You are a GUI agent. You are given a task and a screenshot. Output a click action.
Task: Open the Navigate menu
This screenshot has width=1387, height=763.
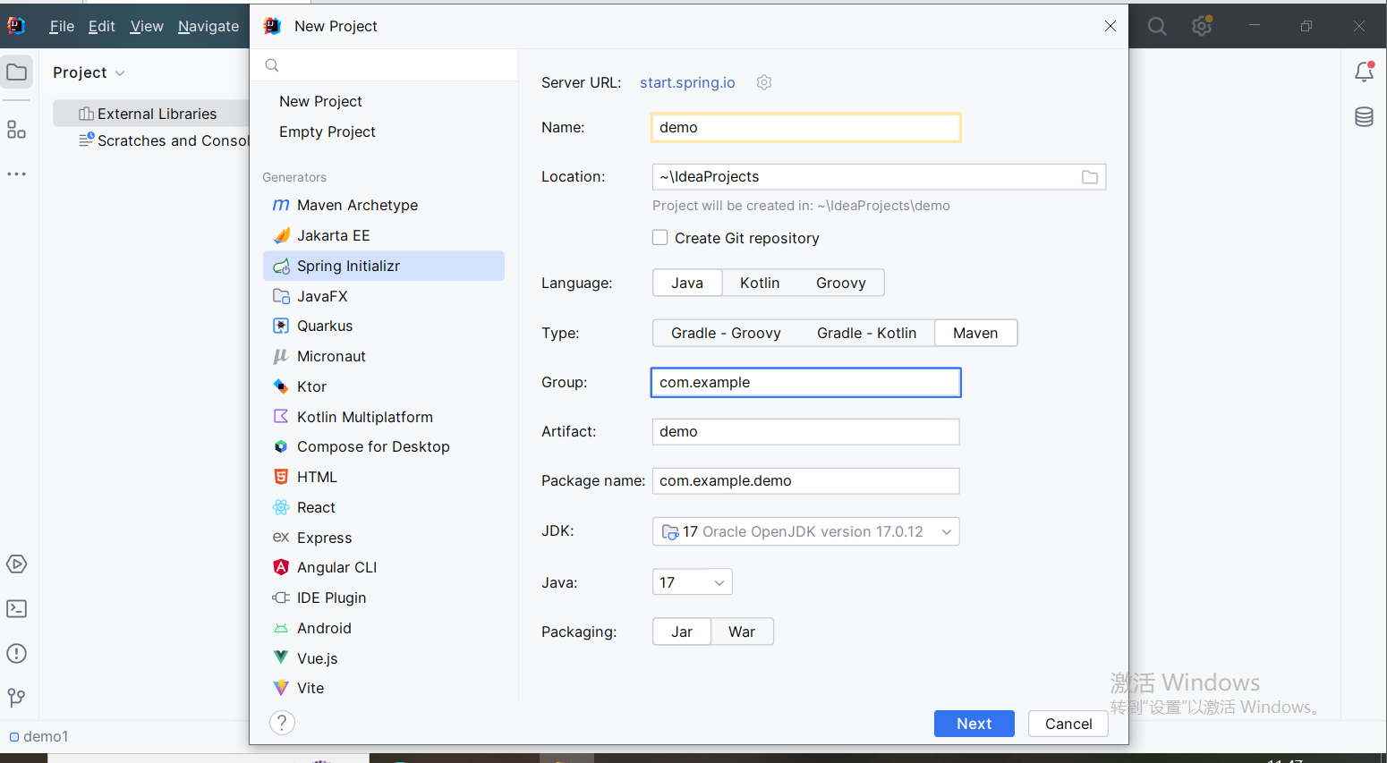pyautogui.click(x=208, y=27)
